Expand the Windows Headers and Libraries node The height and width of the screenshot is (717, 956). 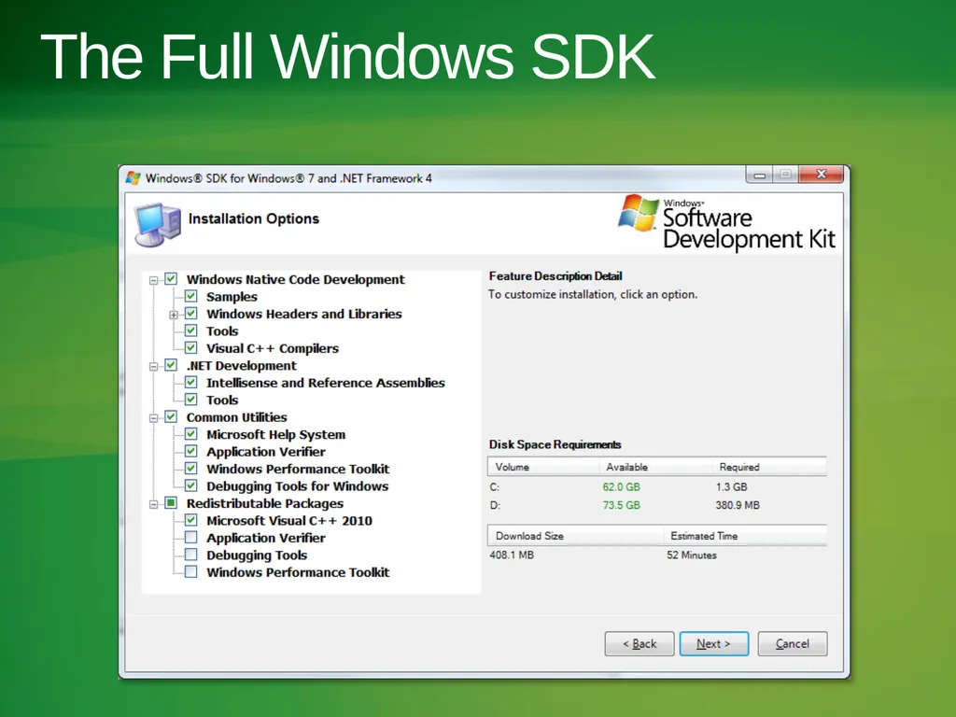tap(174, 315)
